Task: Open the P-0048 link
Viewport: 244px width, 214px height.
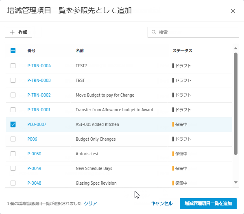Action: click(34, 183)
